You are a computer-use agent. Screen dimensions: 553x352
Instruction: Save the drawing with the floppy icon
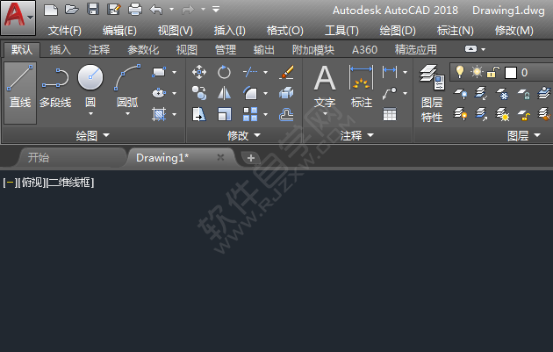[x=93, y=10]
